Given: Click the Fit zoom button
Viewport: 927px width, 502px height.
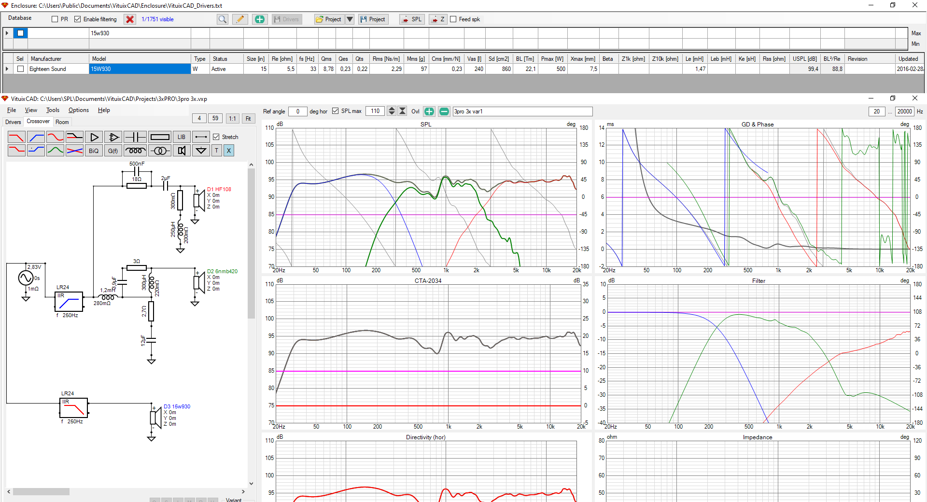Looking at the screenshot, I should point(248,118).
